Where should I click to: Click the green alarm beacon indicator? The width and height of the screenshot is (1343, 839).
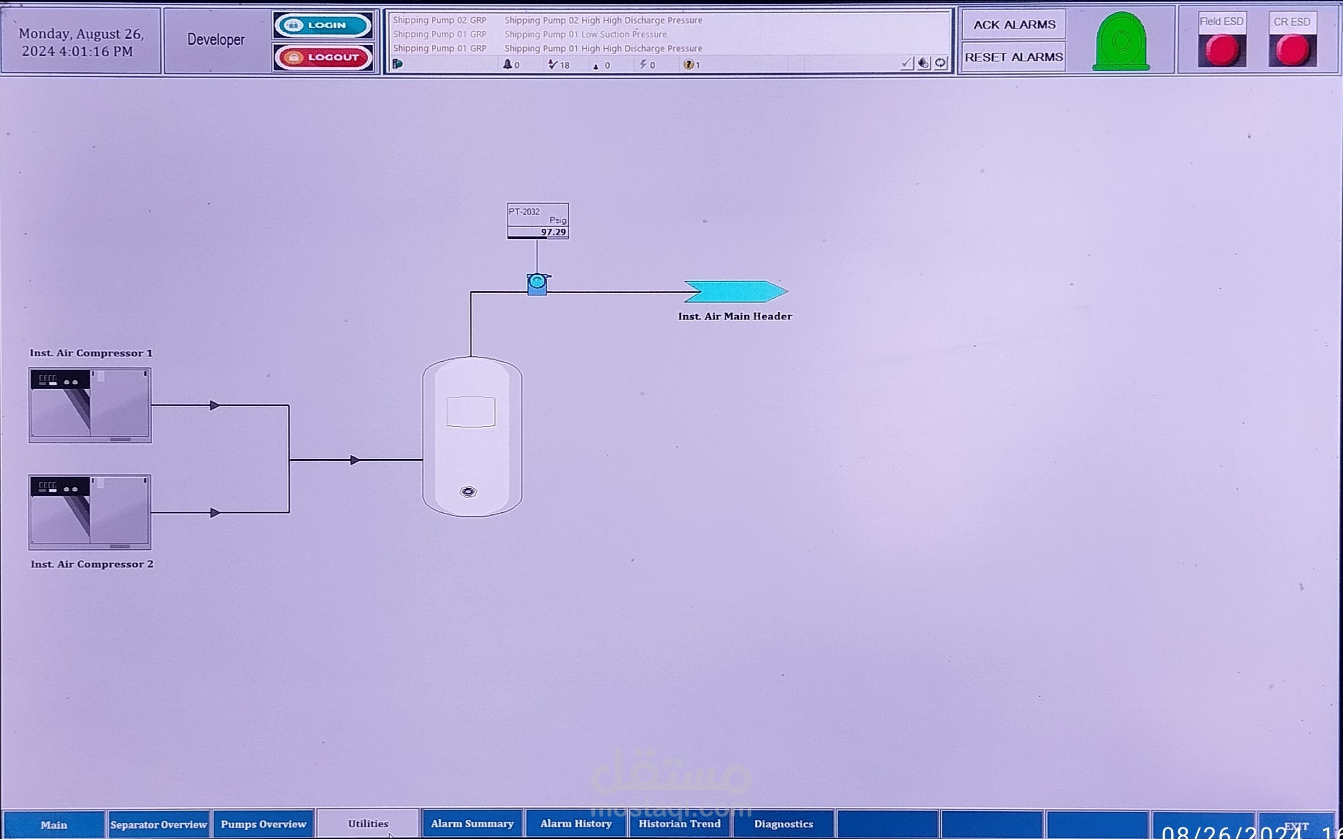pyautogui.click(x=1121, y=42)
